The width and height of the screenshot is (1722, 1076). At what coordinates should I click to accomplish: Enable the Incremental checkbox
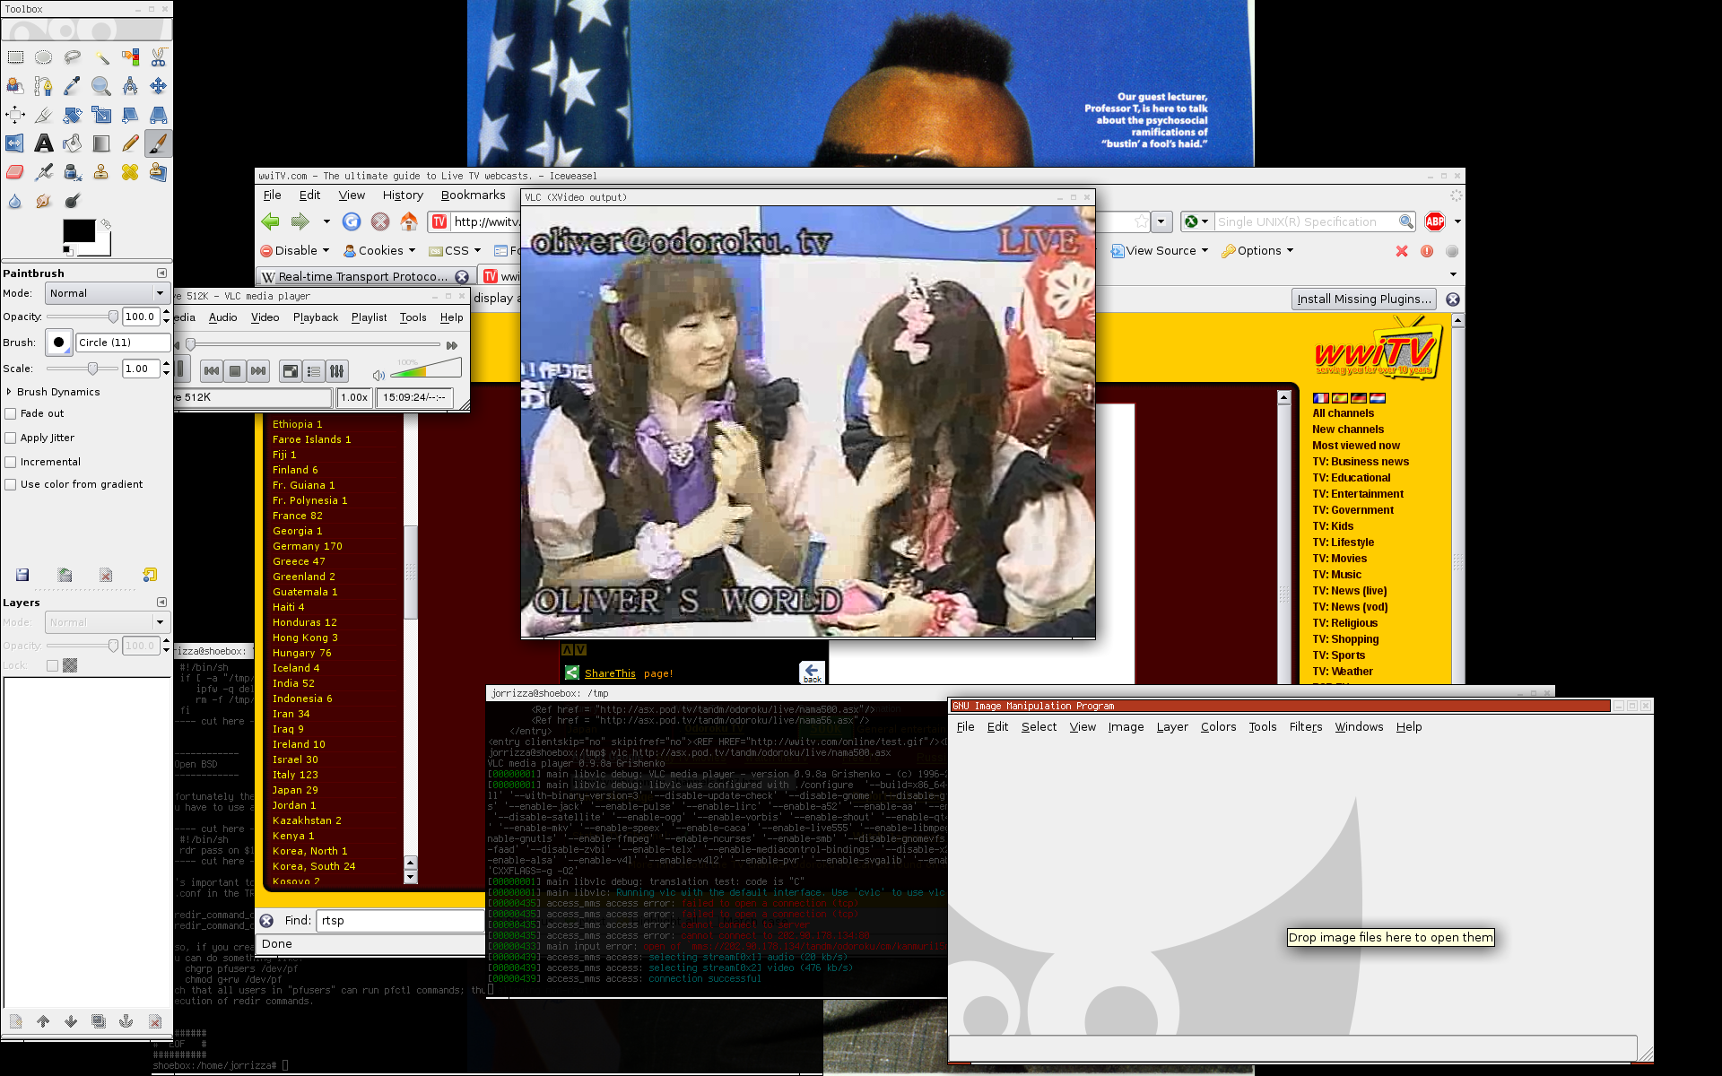pos(11,463)
